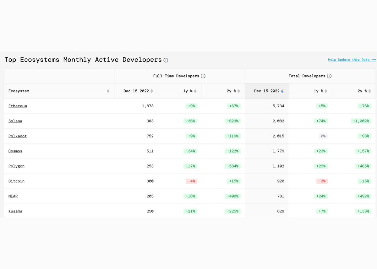Click Bitcoin total 1y badge -3%

point(322,181)
